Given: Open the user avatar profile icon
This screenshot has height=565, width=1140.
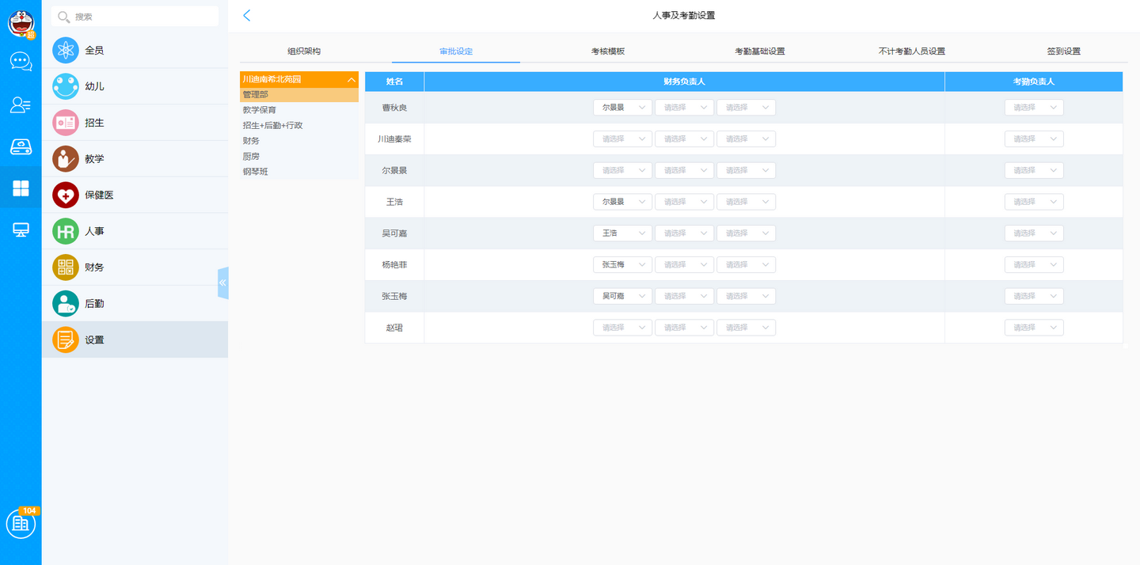Looking at the screenshot, I should click(21, 24).
